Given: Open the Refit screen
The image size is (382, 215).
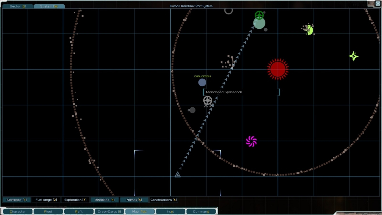Looking at the screenshot, I should [x=79, y=211].
